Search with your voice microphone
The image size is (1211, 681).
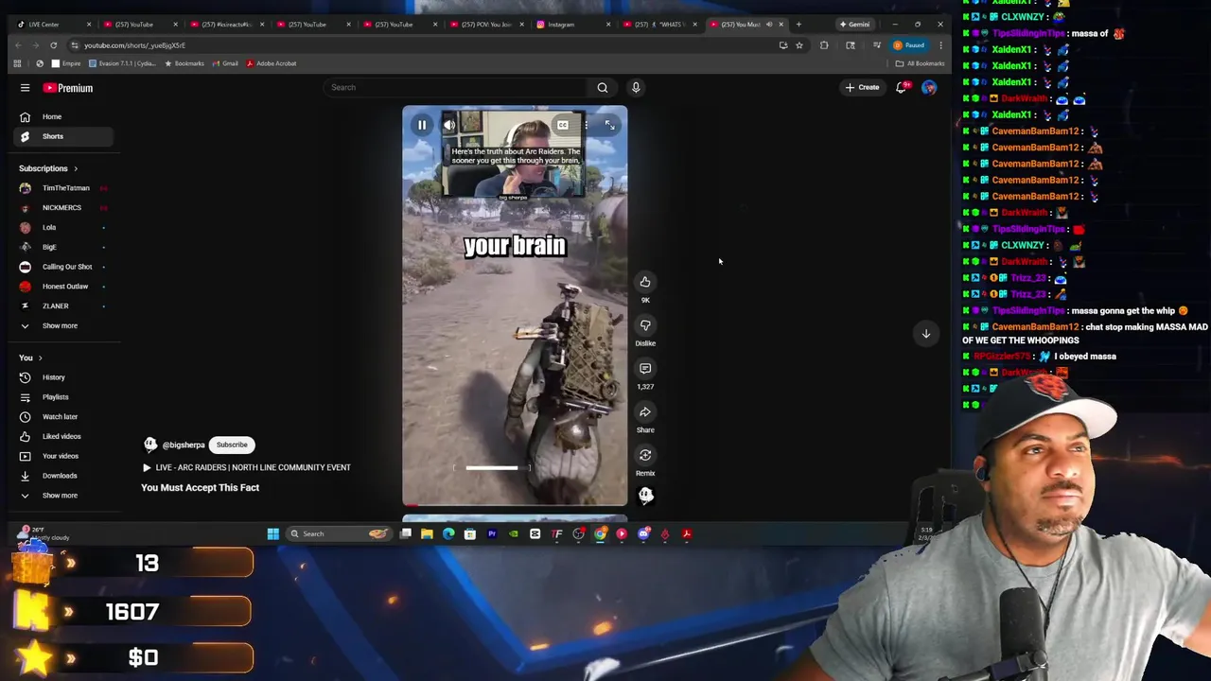pyautogui.click(x=636, y=87)
